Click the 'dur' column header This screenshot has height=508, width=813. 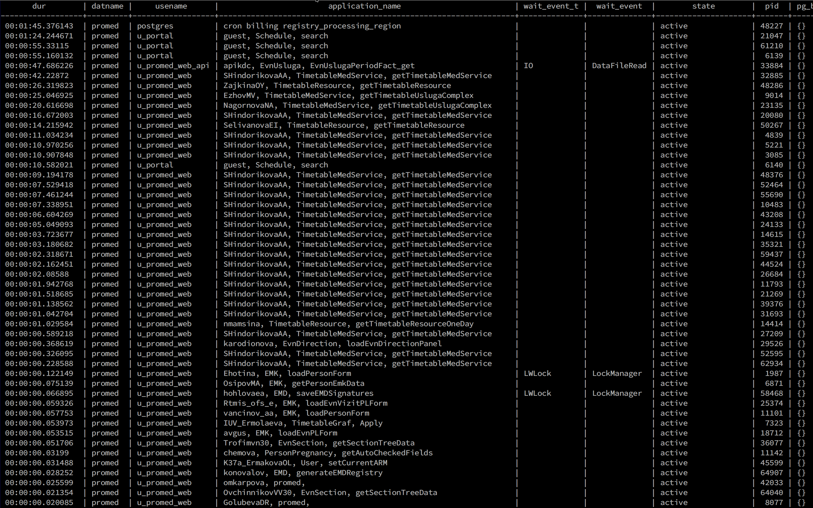coord(39,6)
